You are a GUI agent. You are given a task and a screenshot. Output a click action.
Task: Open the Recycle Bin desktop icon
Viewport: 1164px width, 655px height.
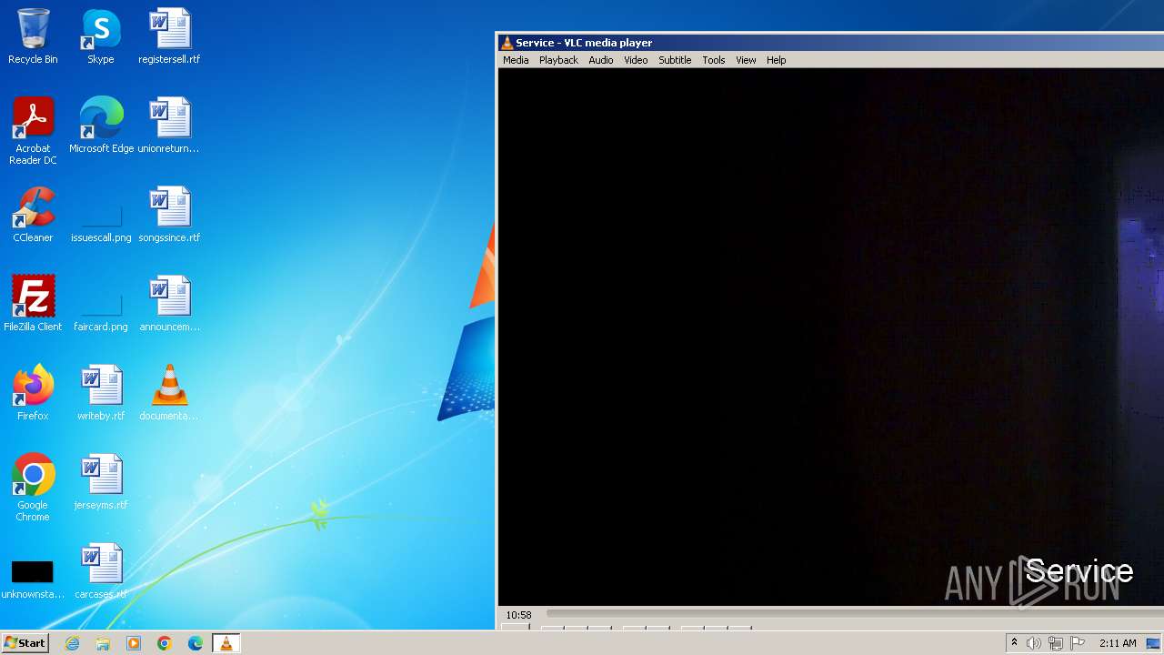(x=33, y=36)
